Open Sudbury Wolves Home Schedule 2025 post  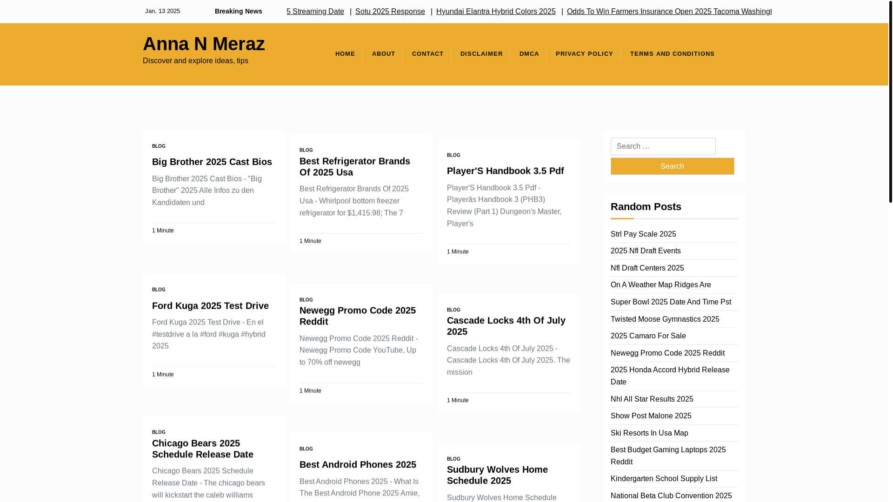tap(497, 475)
